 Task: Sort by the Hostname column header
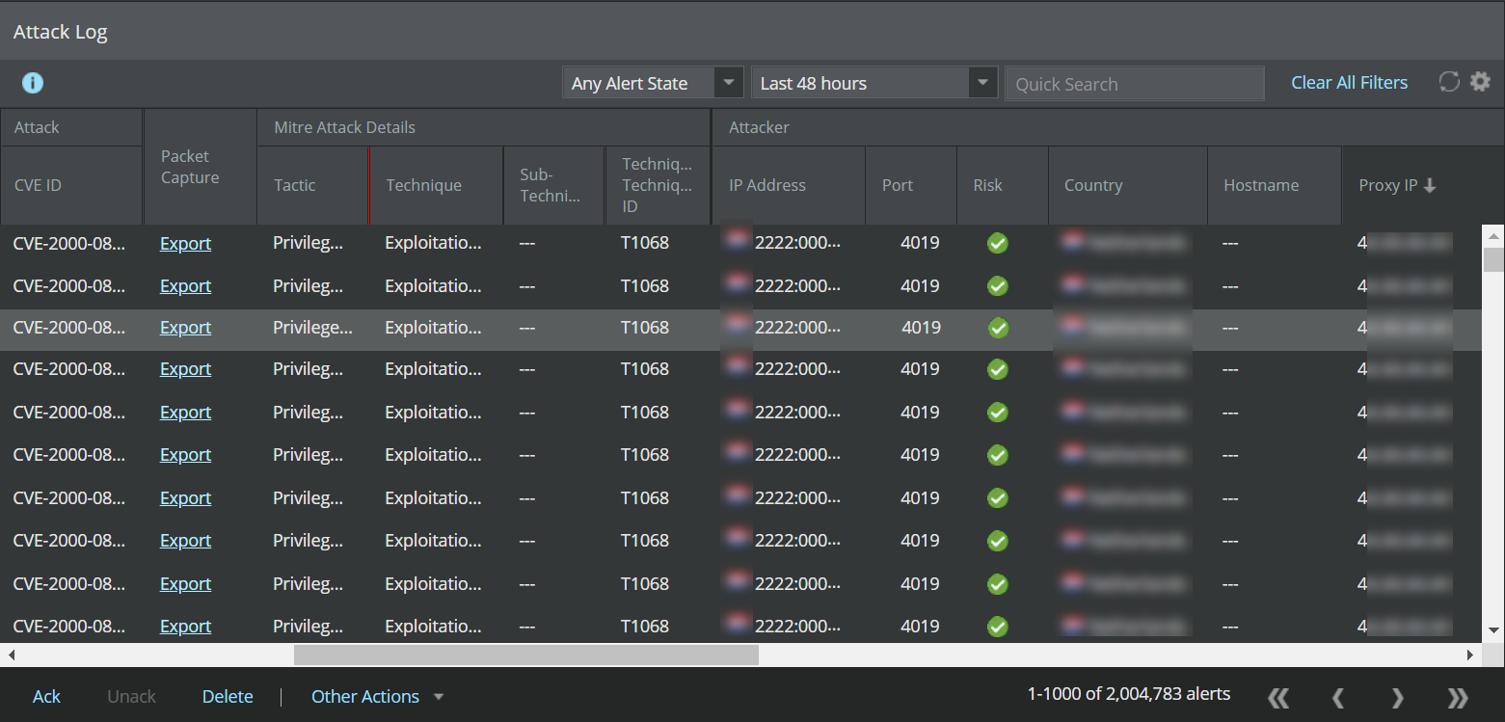coord(1275,185)
